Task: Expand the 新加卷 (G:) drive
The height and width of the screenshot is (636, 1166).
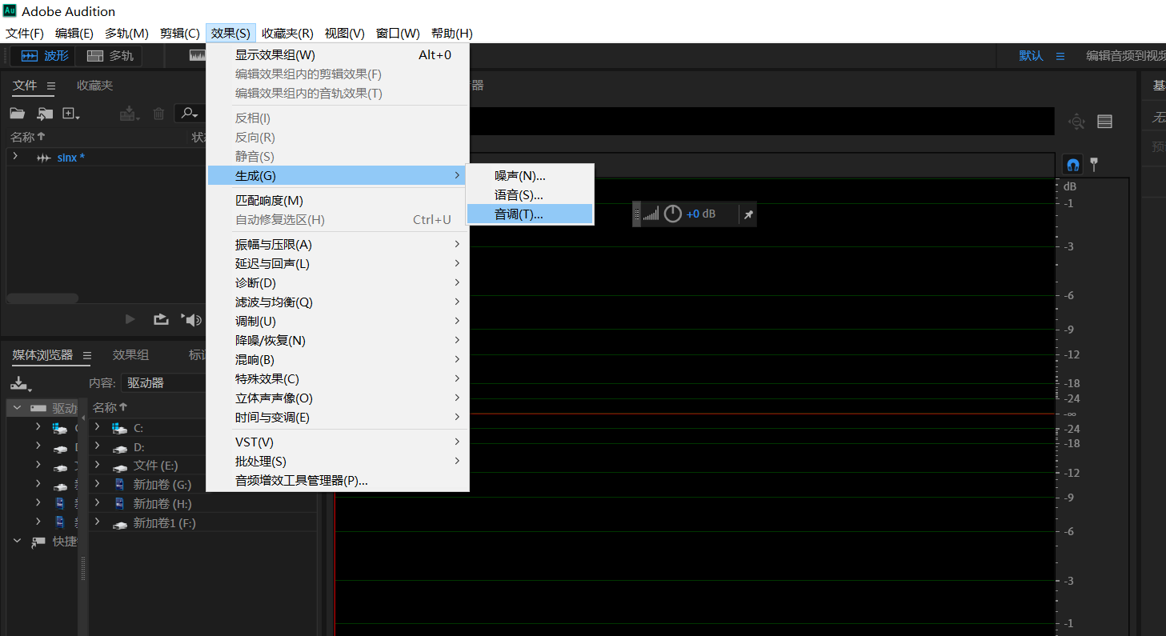Action: pos(98,483)
